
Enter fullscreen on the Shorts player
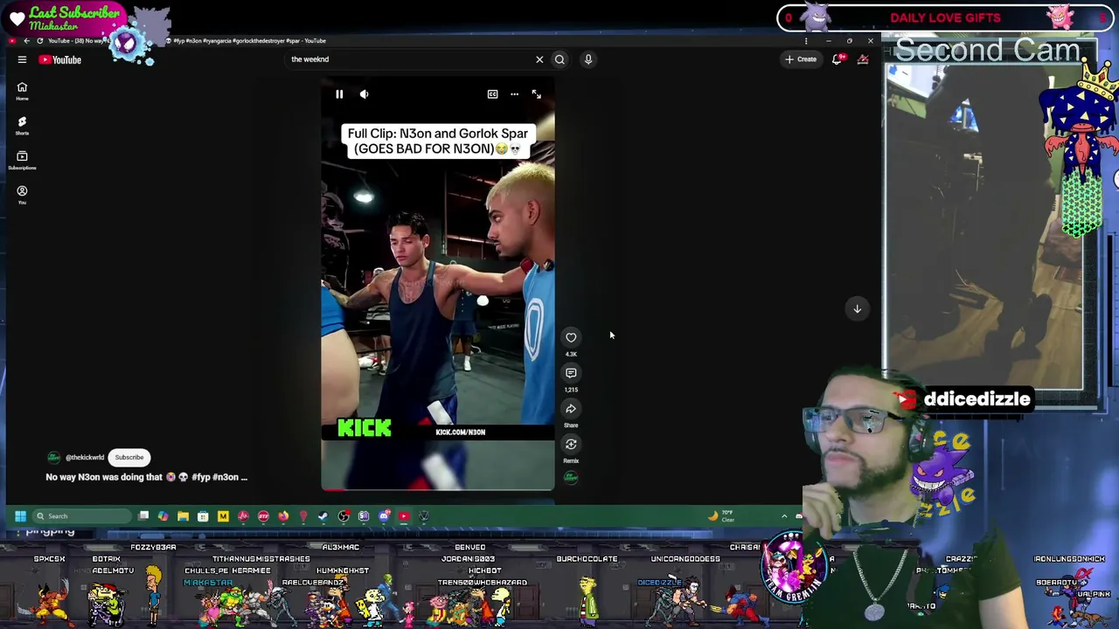[x=536, y=94]
